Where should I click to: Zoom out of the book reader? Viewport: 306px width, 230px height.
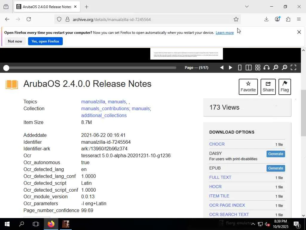click(276, 68)
